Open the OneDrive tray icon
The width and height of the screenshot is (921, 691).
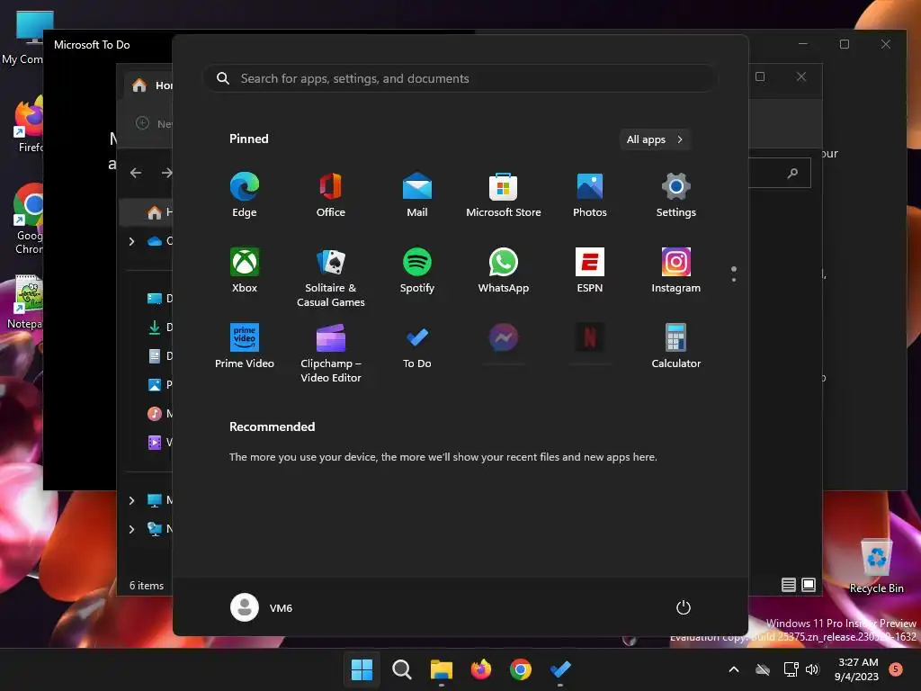click(763, 669)
